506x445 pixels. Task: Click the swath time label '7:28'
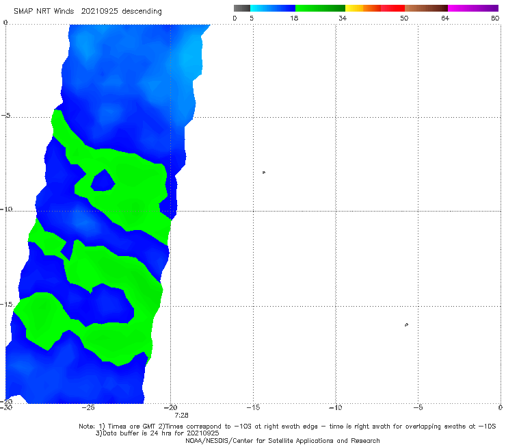(x=181, y=416)
